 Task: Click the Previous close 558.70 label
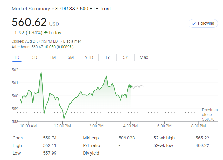point(209,114)
